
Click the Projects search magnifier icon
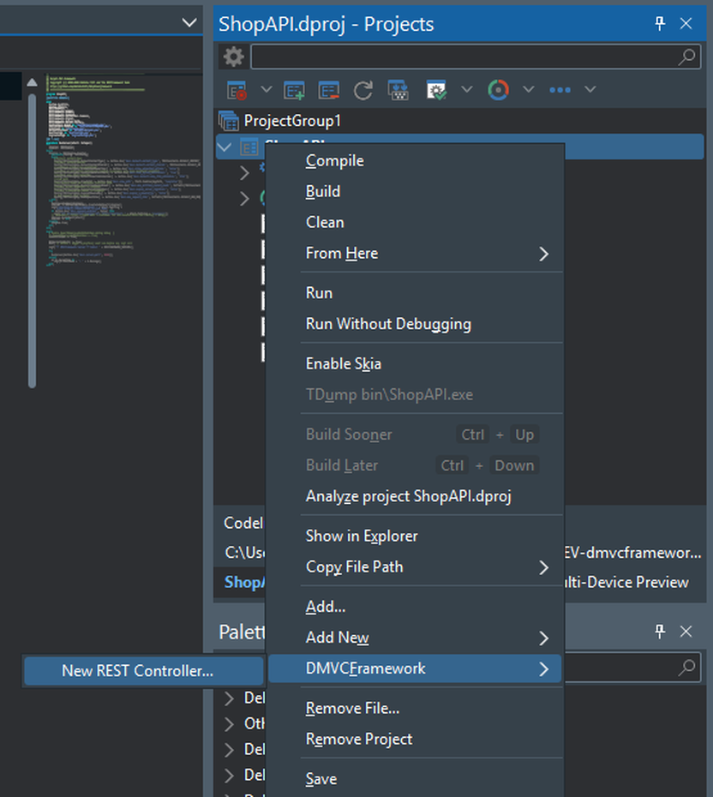[687, 57]
